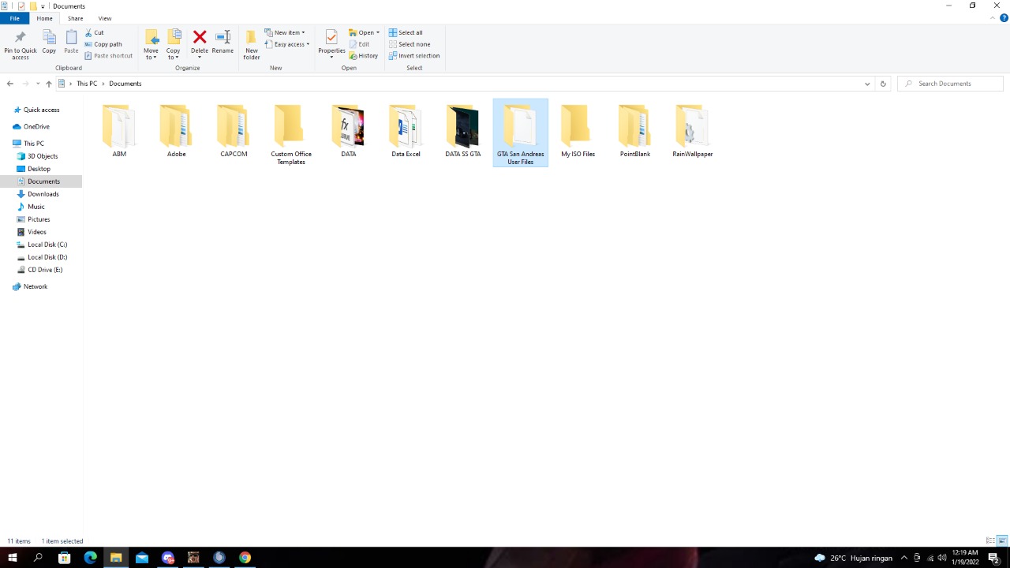The image size is (1010, 568).
Task: Open the Easy access dropdown
Action: click(287, 44)
